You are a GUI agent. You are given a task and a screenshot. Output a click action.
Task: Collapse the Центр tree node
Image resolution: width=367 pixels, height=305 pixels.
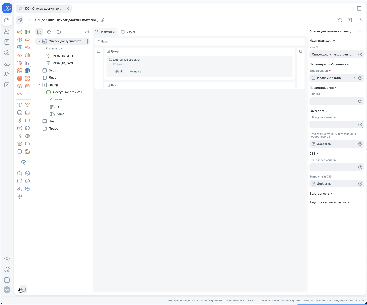[39, 85]
